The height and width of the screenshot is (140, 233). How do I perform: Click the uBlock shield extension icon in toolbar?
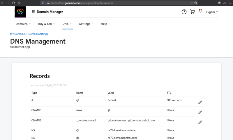coord(219,3)
